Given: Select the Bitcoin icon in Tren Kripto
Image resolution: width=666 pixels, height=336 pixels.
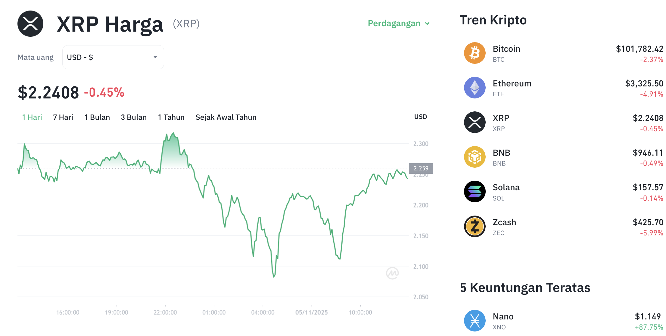Looking at the screenshot, I should pos(475,53).
